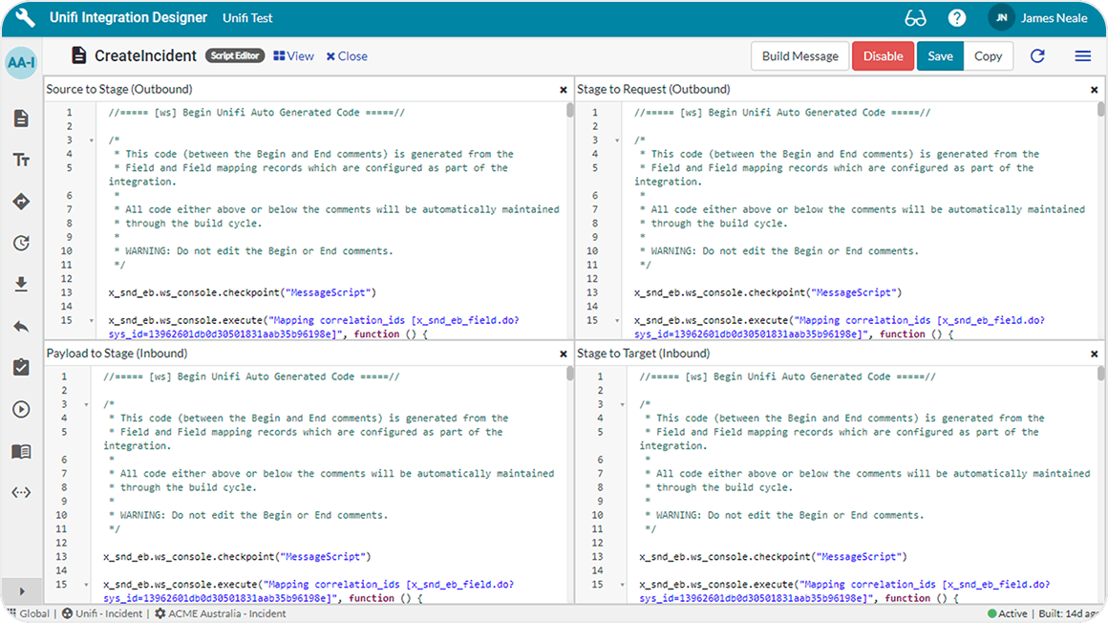Open the download arrow sidebar icon

[21, 285]
